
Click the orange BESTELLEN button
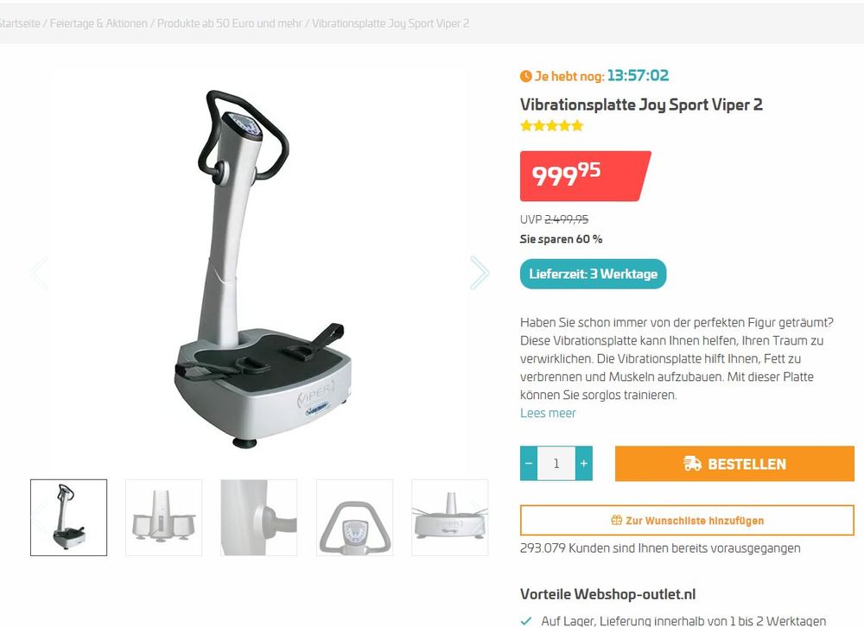tap(734, 464)
